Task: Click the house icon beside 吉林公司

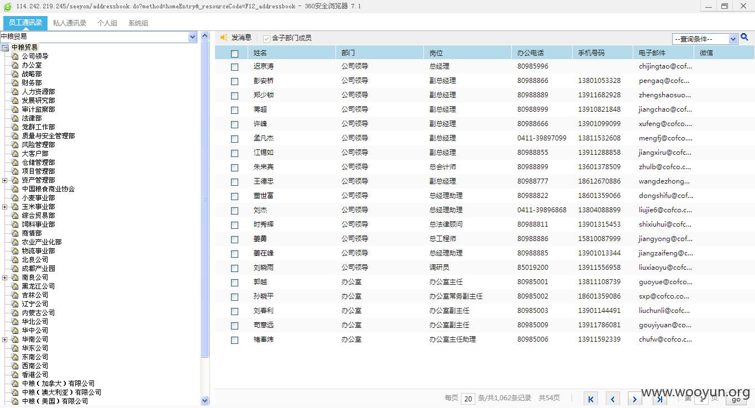Action: (x=15, y=295)
